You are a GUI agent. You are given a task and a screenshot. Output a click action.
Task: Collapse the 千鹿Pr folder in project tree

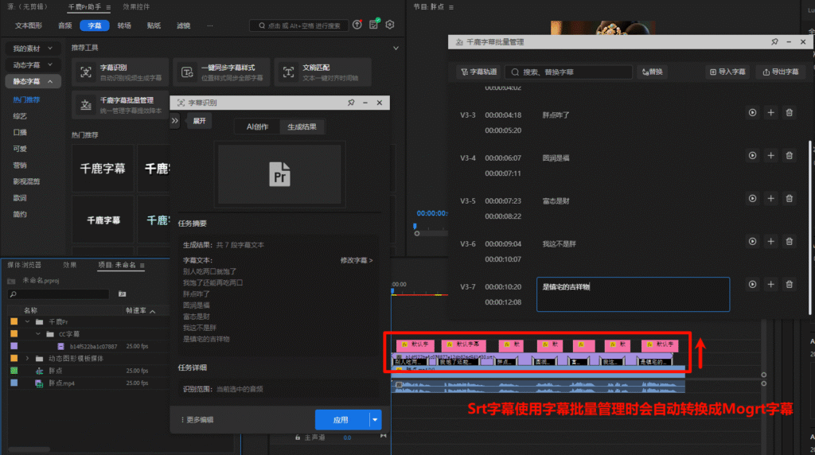click(28, 321)
